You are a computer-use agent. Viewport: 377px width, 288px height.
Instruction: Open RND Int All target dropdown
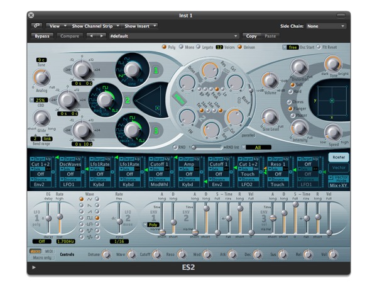click(x=257, y=147)
